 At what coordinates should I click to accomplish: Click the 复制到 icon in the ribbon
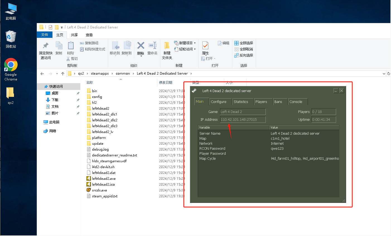127,45
